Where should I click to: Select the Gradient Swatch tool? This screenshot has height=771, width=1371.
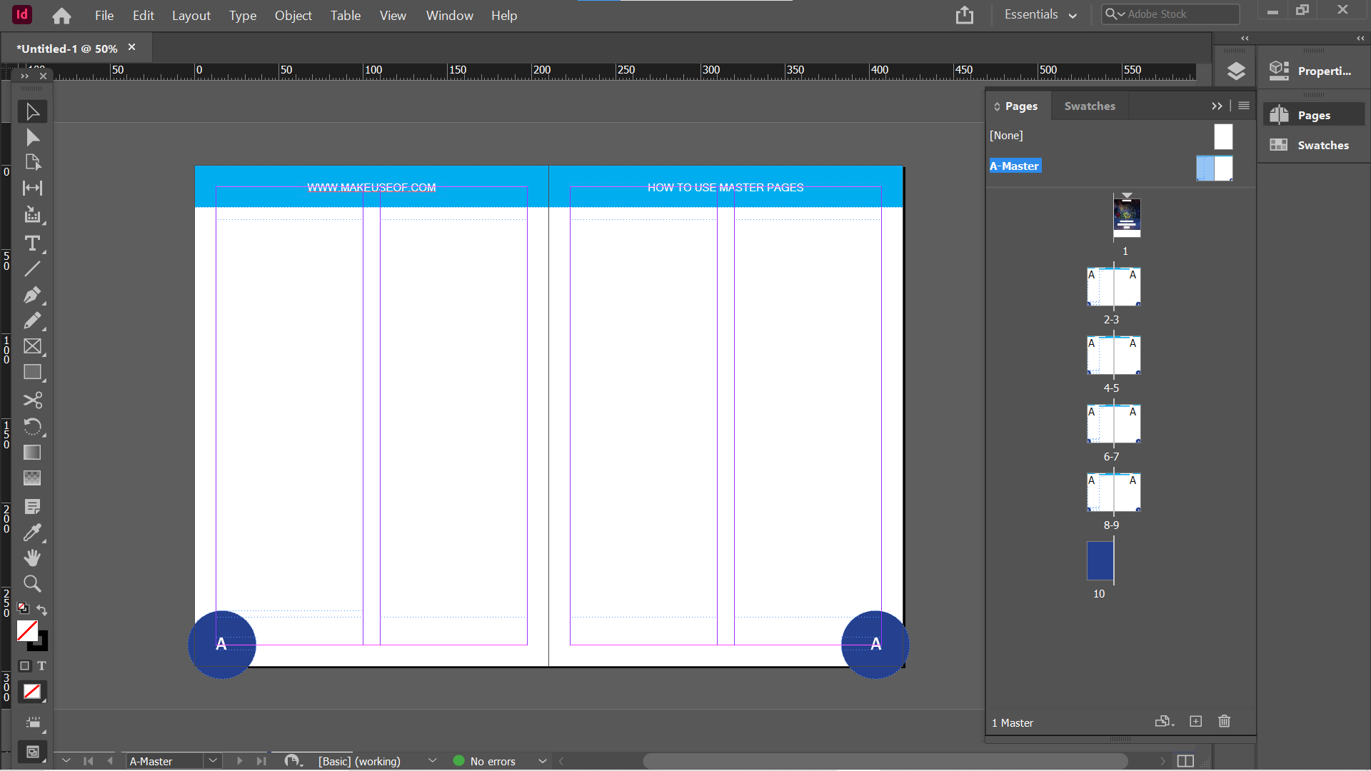point(32,452)
